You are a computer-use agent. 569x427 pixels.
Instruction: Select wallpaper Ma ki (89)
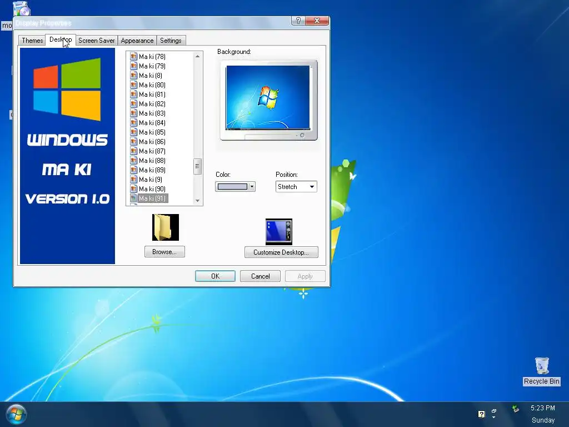pos(152,170)
